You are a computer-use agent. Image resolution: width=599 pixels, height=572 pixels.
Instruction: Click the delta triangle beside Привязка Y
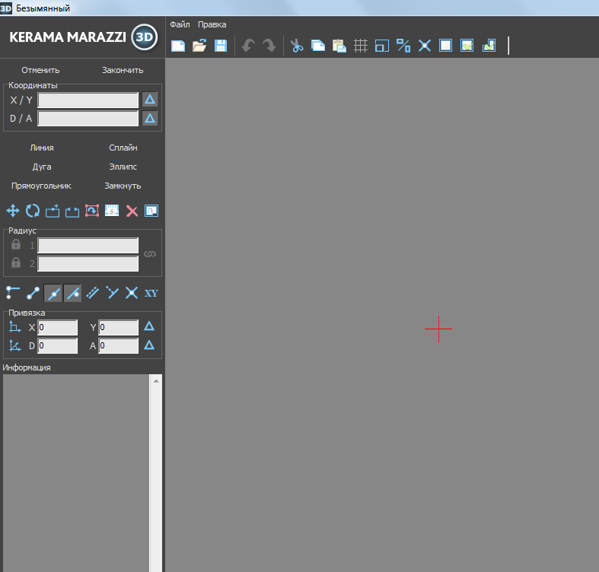pyautogui.click(x=149, y=326)
